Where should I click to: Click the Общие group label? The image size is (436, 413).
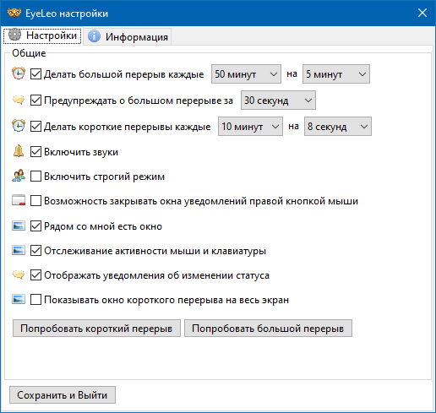(x=29, y=53)
